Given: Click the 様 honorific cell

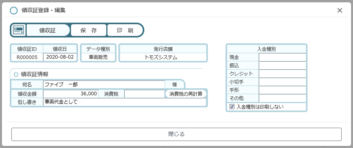Looking at the screenshot, I should click(x=175, y=84).
